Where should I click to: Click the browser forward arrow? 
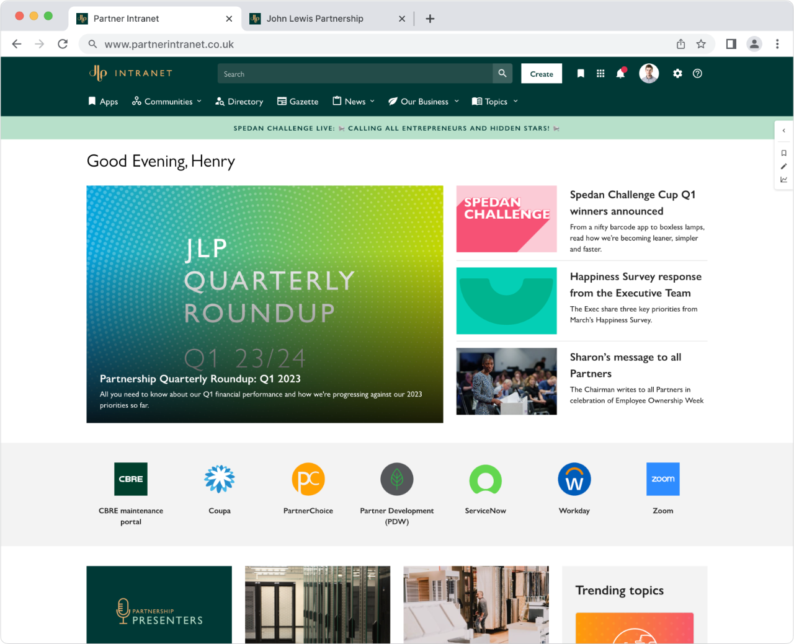40,44
